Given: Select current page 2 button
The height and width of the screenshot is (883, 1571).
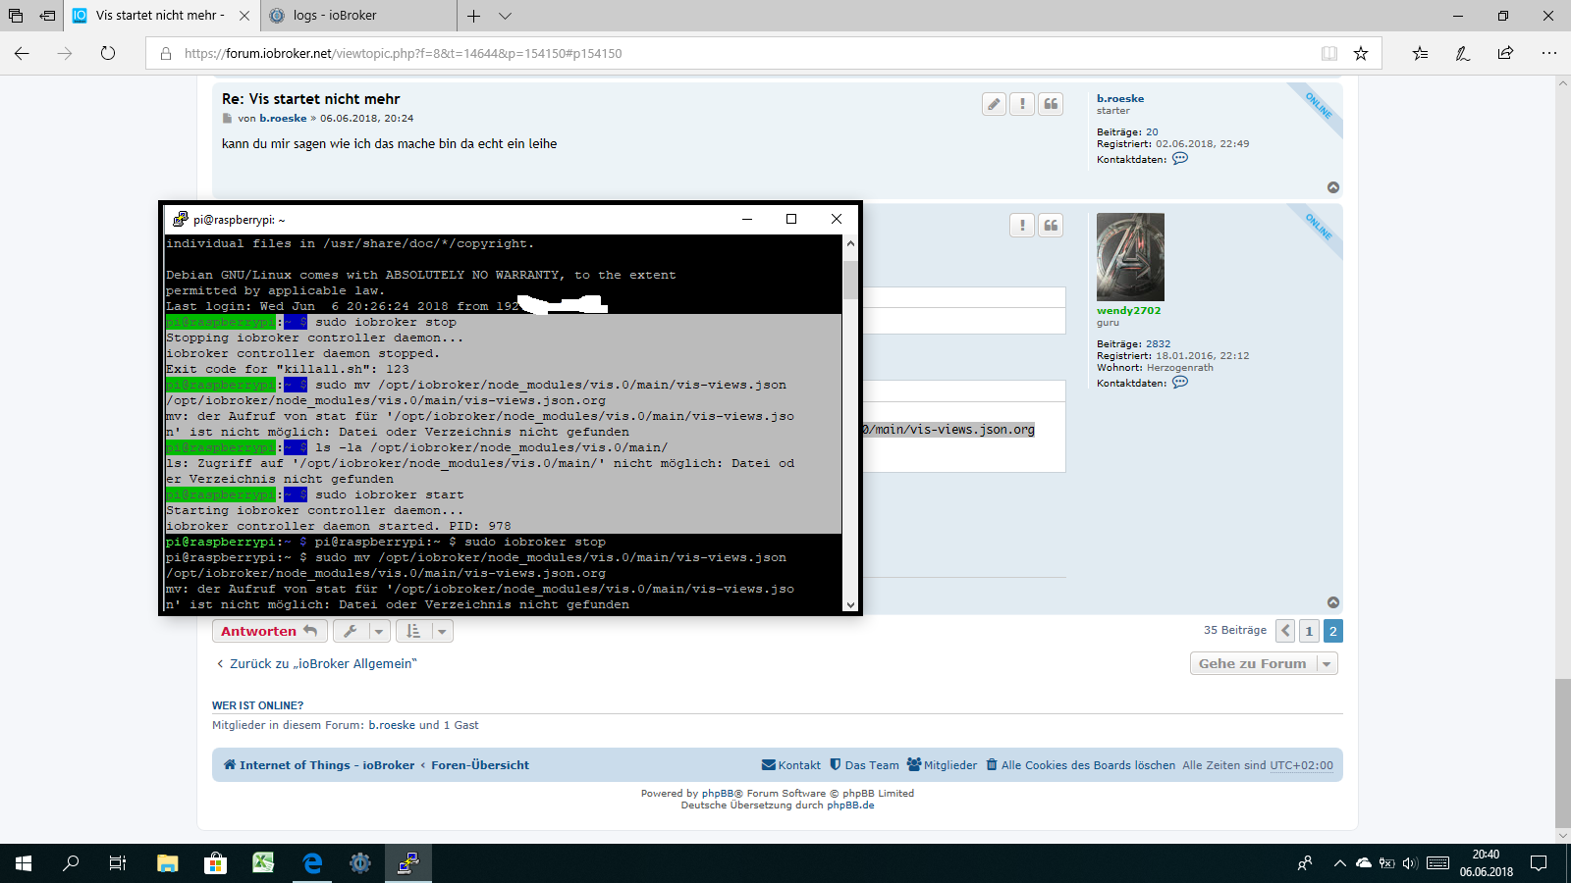Looking at the screenshot, I should tap(1333, 631).
